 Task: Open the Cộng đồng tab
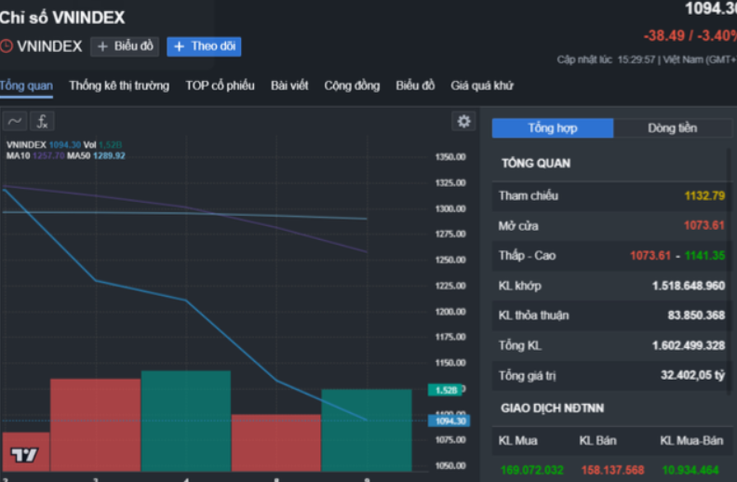coord(352,86)
